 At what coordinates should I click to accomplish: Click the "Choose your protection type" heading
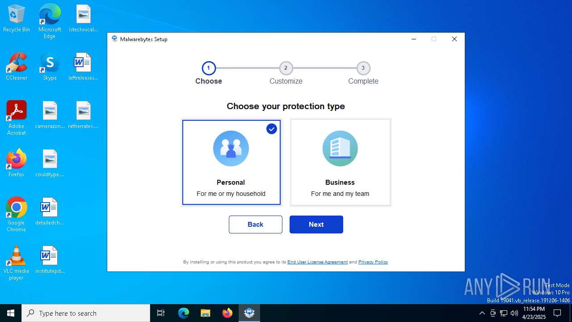tap(286, 106)
